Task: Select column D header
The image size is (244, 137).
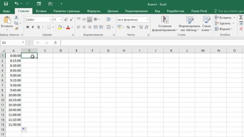Action: [61, 51]
